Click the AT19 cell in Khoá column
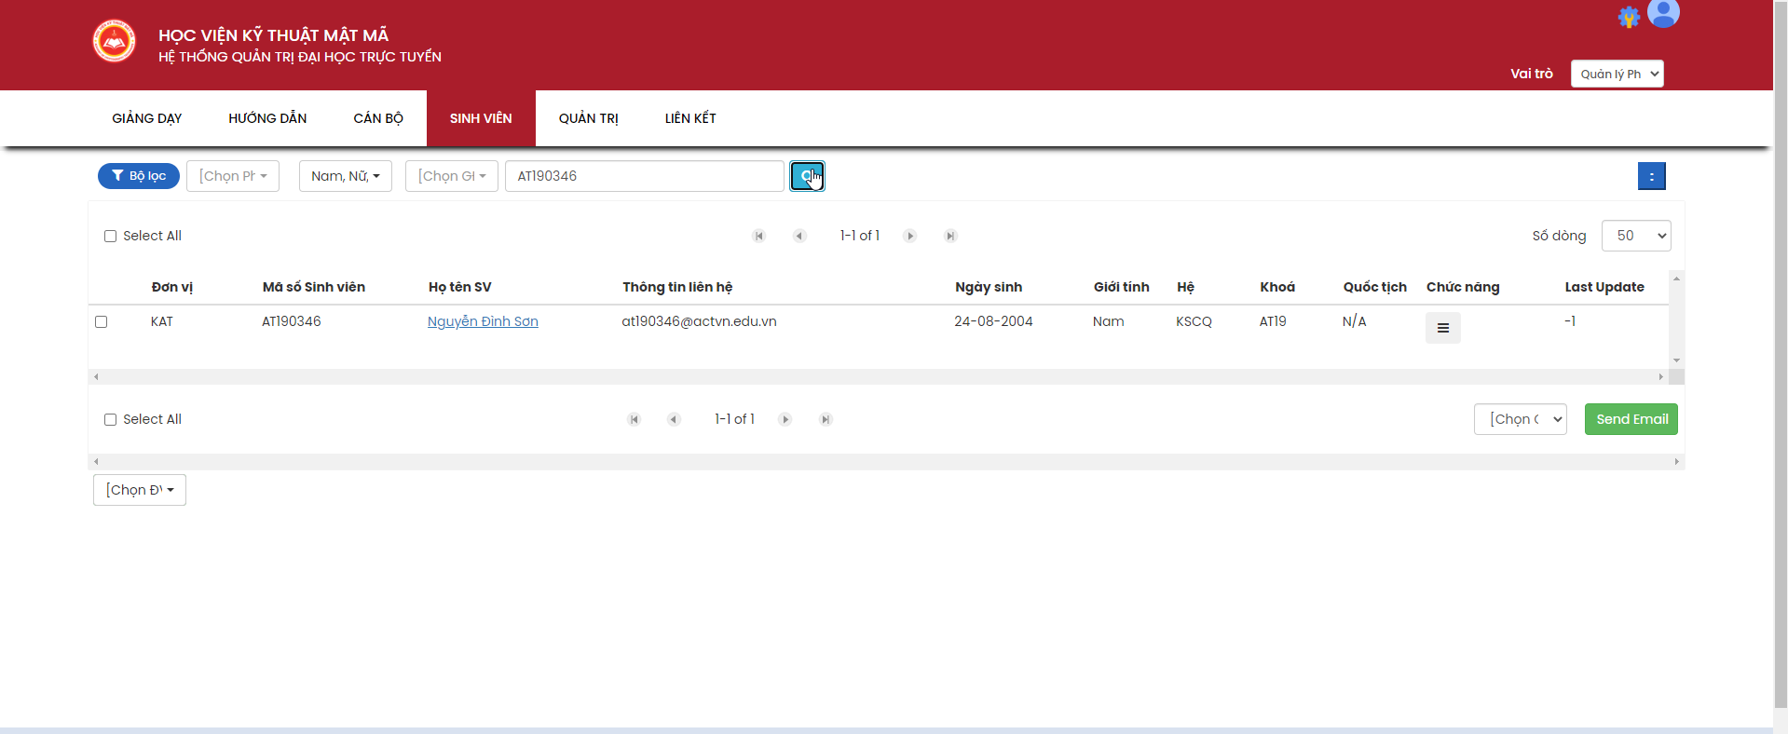The height and width of the screenshot is (734, 1788). 1273,321
